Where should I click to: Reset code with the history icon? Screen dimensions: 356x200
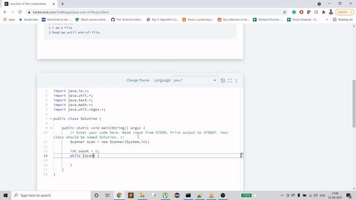tap(222, 81)
